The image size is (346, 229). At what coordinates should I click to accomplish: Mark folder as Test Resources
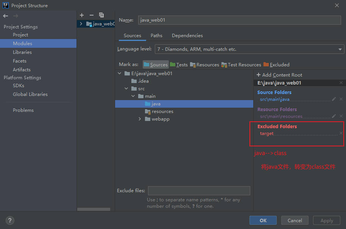(241, 64)
